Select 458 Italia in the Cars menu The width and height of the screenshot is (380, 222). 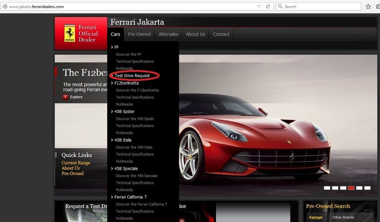coord(123,140)
